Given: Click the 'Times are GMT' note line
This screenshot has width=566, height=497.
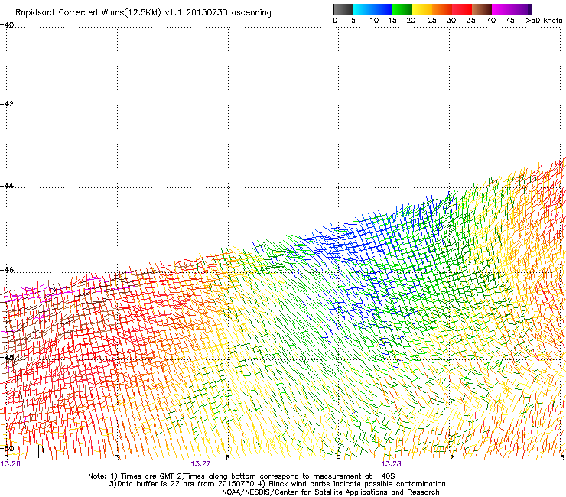Looking at the screenshot, I should [242, 476].
